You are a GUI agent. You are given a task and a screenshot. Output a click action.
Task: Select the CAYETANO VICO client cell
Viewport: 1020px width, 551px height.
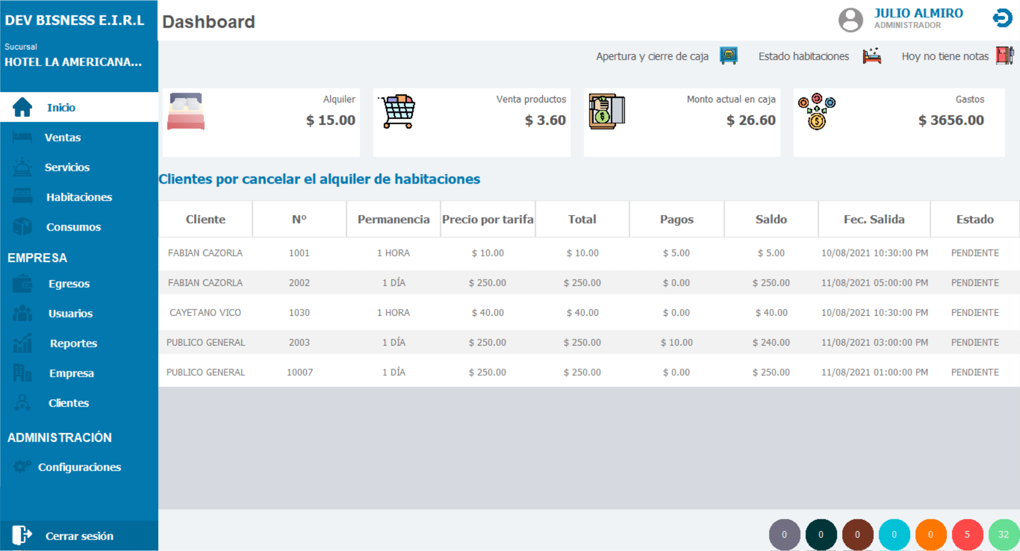(205, 312)
